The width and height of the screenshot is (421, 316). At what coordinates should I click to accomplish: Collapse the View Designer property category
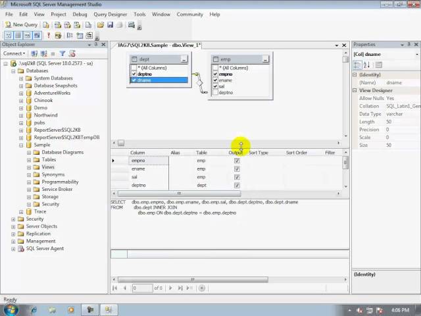355,90
